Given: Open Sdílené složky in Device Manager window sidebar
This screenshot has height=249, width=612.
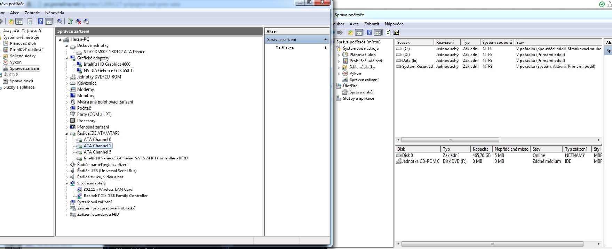Looking at the screenshot, I should [x=23, y=56].
